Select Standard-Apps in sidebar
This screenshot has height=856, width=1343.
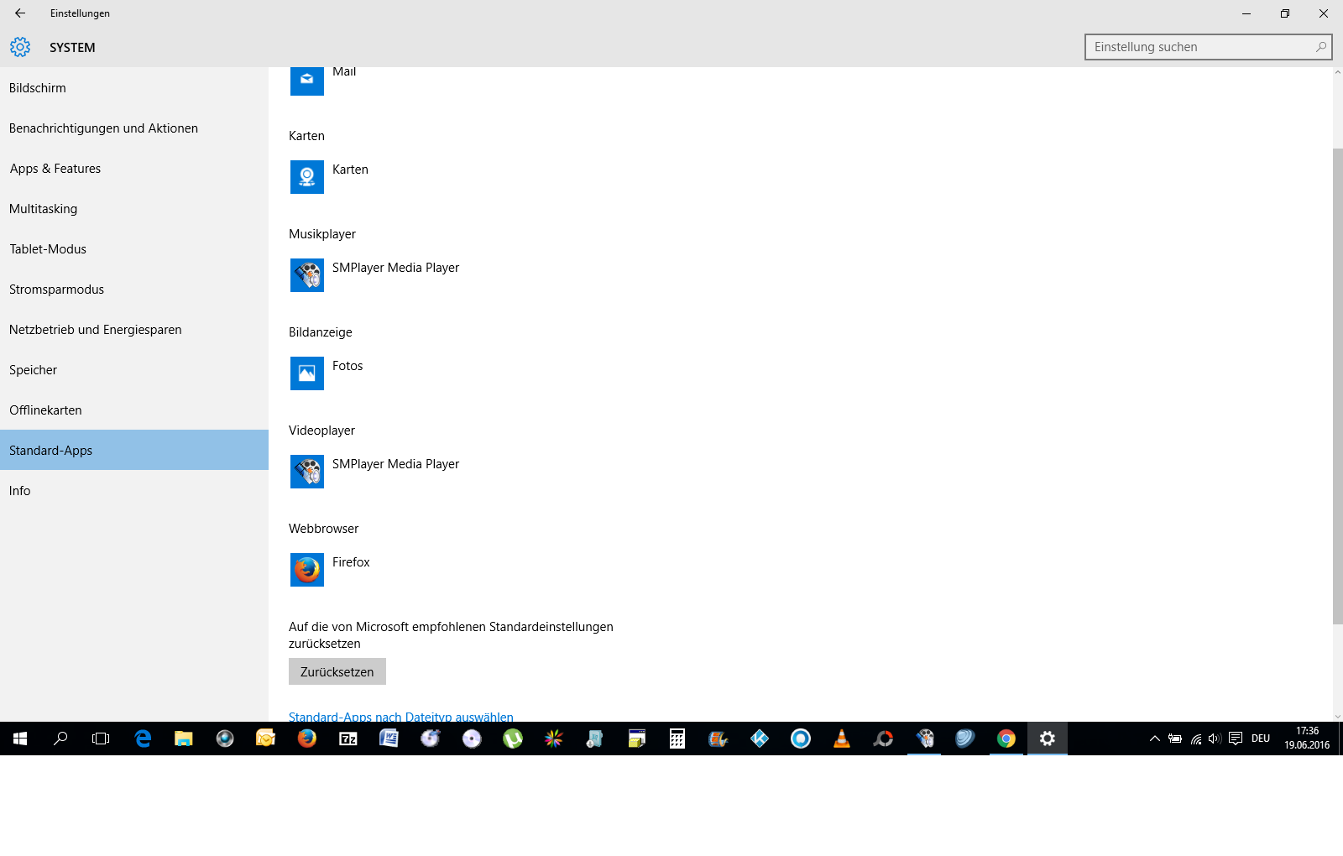pos(134,450)
